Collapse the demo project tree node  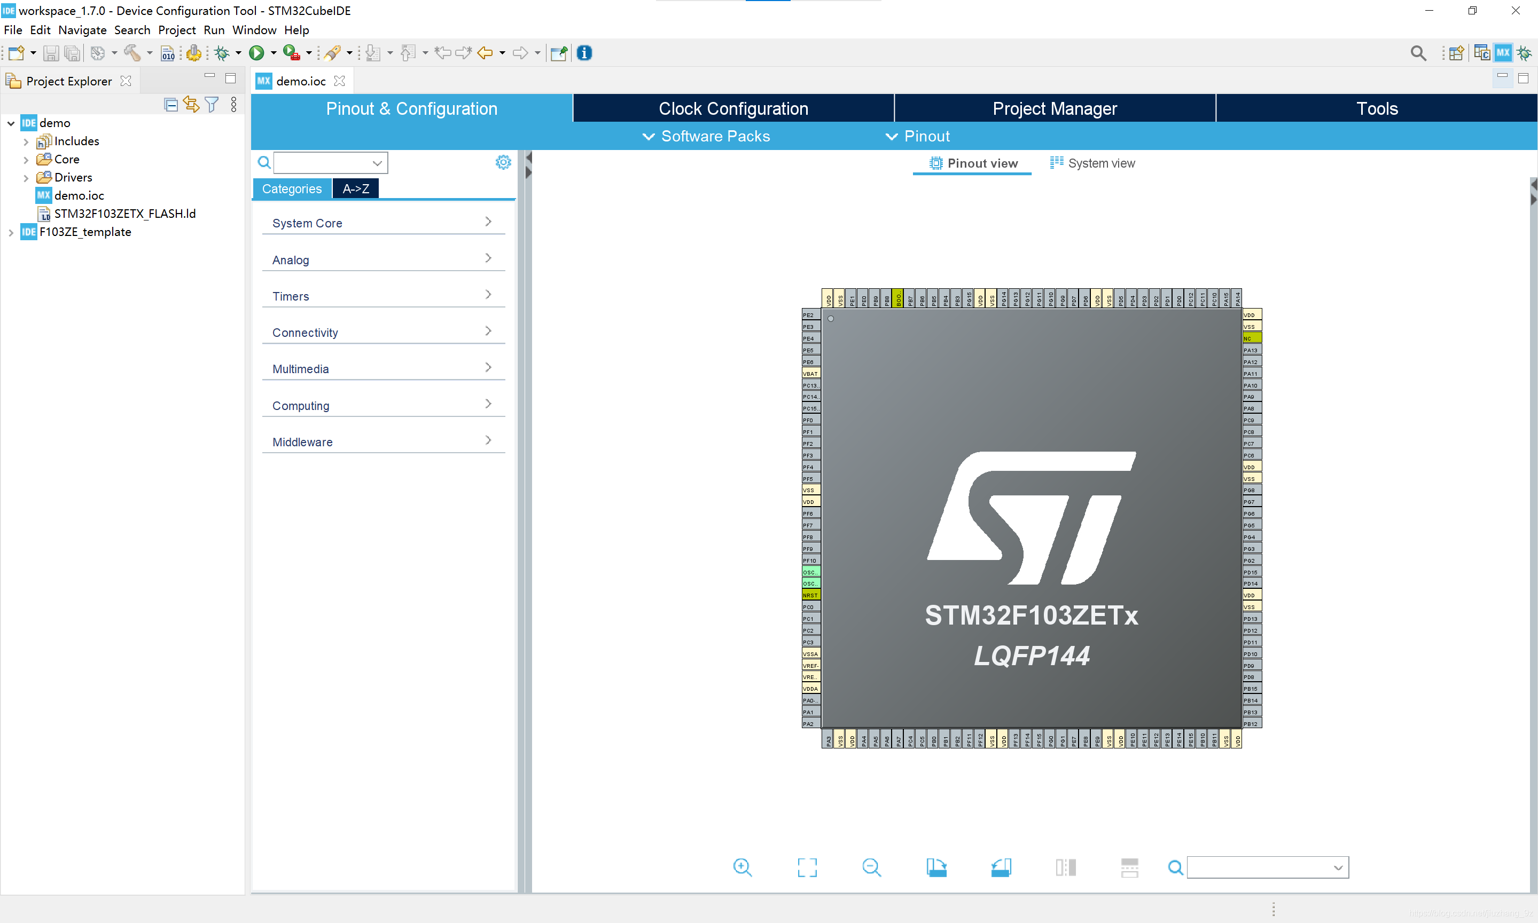tap(11, 123)
